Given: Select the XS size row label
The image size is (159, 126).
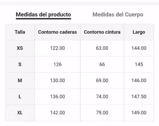Looking at the screenshot, I should pyautogui.click(x=20, y=48).
